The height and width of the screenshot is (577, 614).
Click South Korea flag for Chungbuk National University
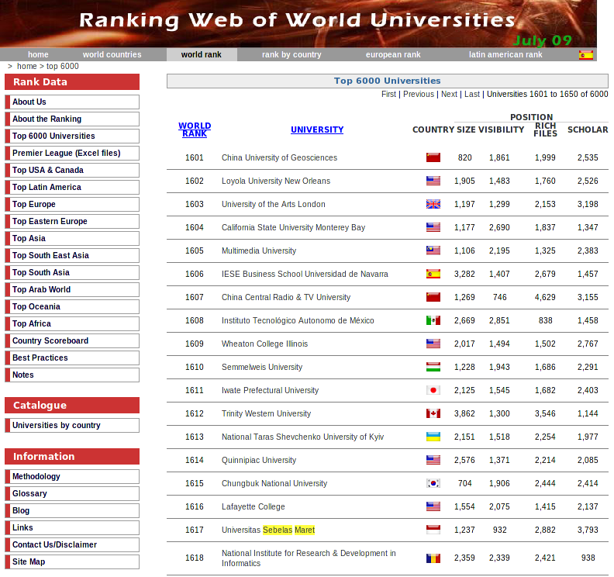coord(433,483)
